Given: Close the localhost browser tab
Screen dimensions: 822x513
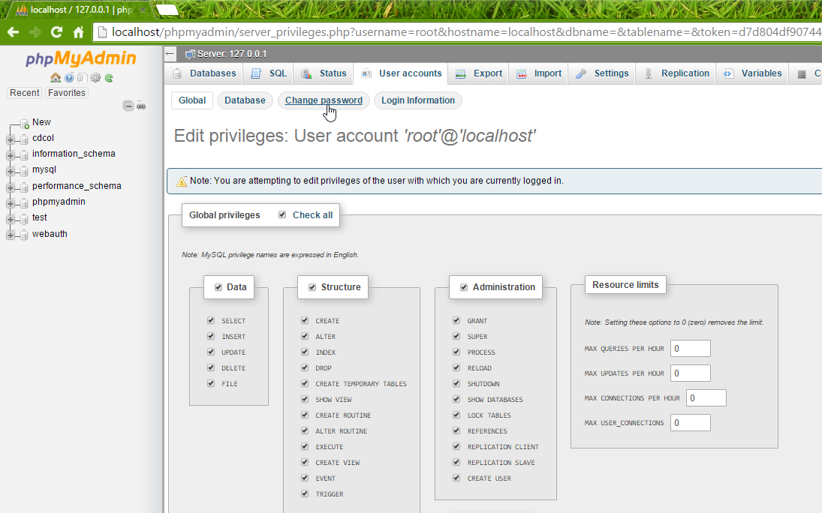Looking at the screenshot, I should click(x=143, y=10).
